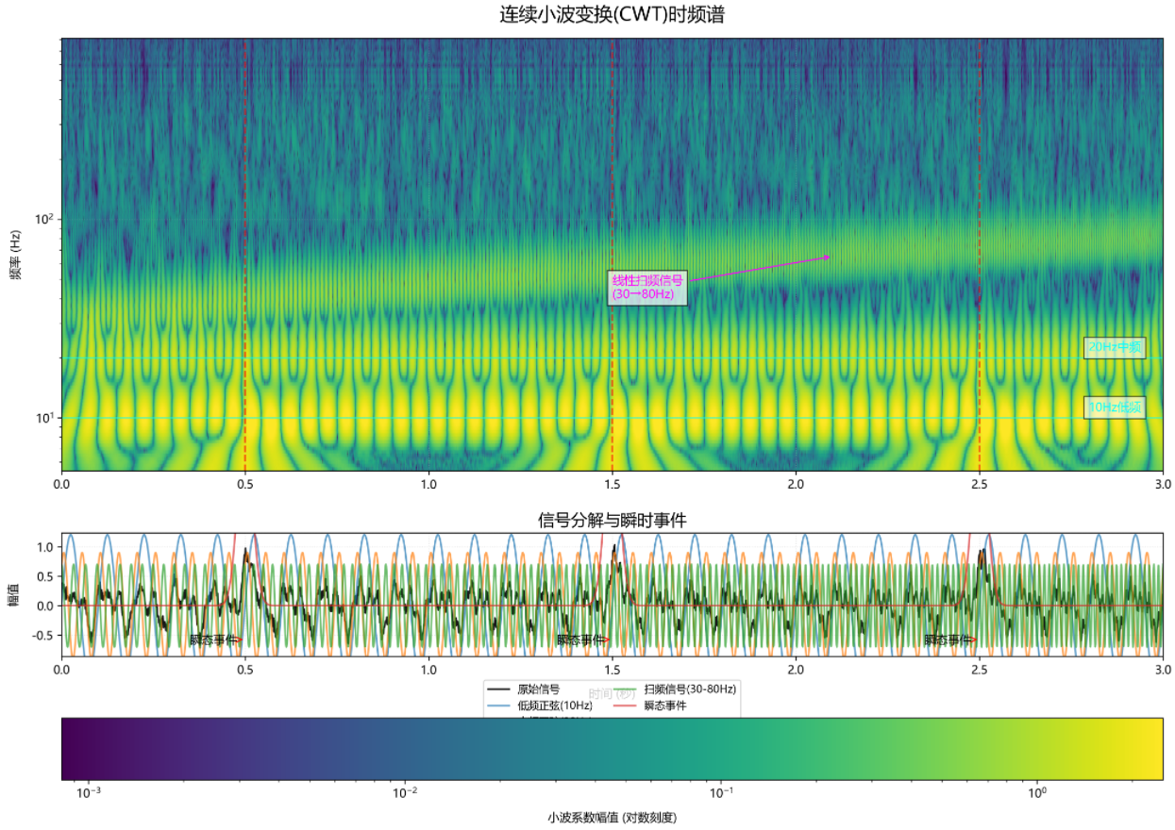This screenshot has width=1175, height=830.
Task: Click the 线性扫频信号 (30→80Hz) annotation box
Action: pos(646,287)
